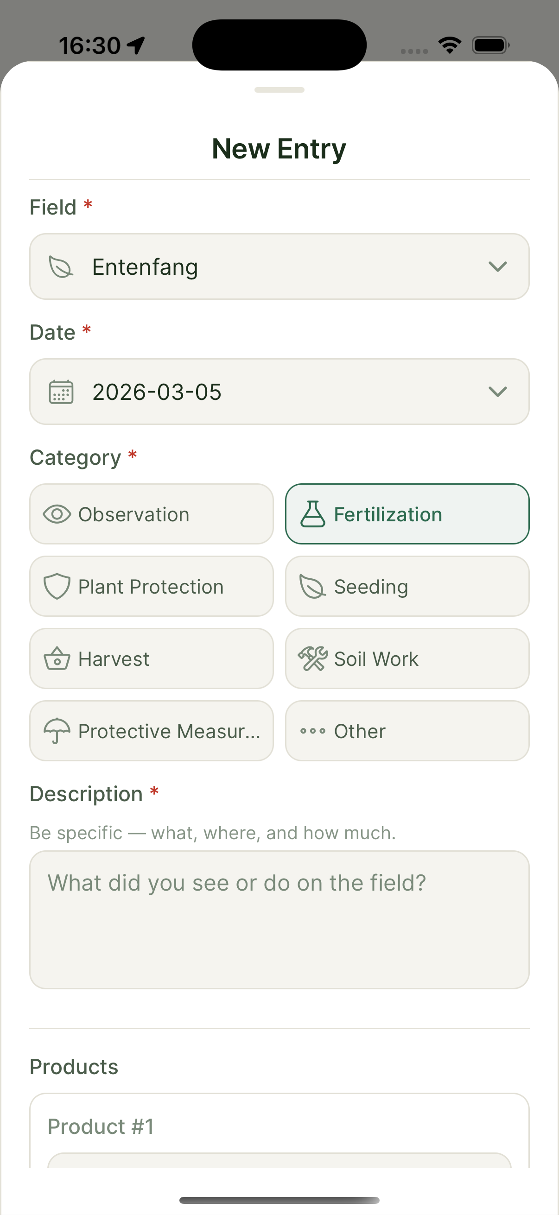Expand the Field dropdown chevron
This screenshot has width=559, height=1215.
pos(498,267)
